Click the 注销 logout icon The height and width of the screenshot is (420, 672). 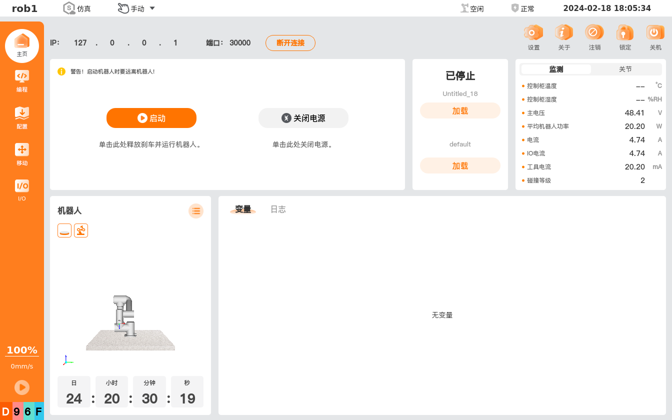594,33
